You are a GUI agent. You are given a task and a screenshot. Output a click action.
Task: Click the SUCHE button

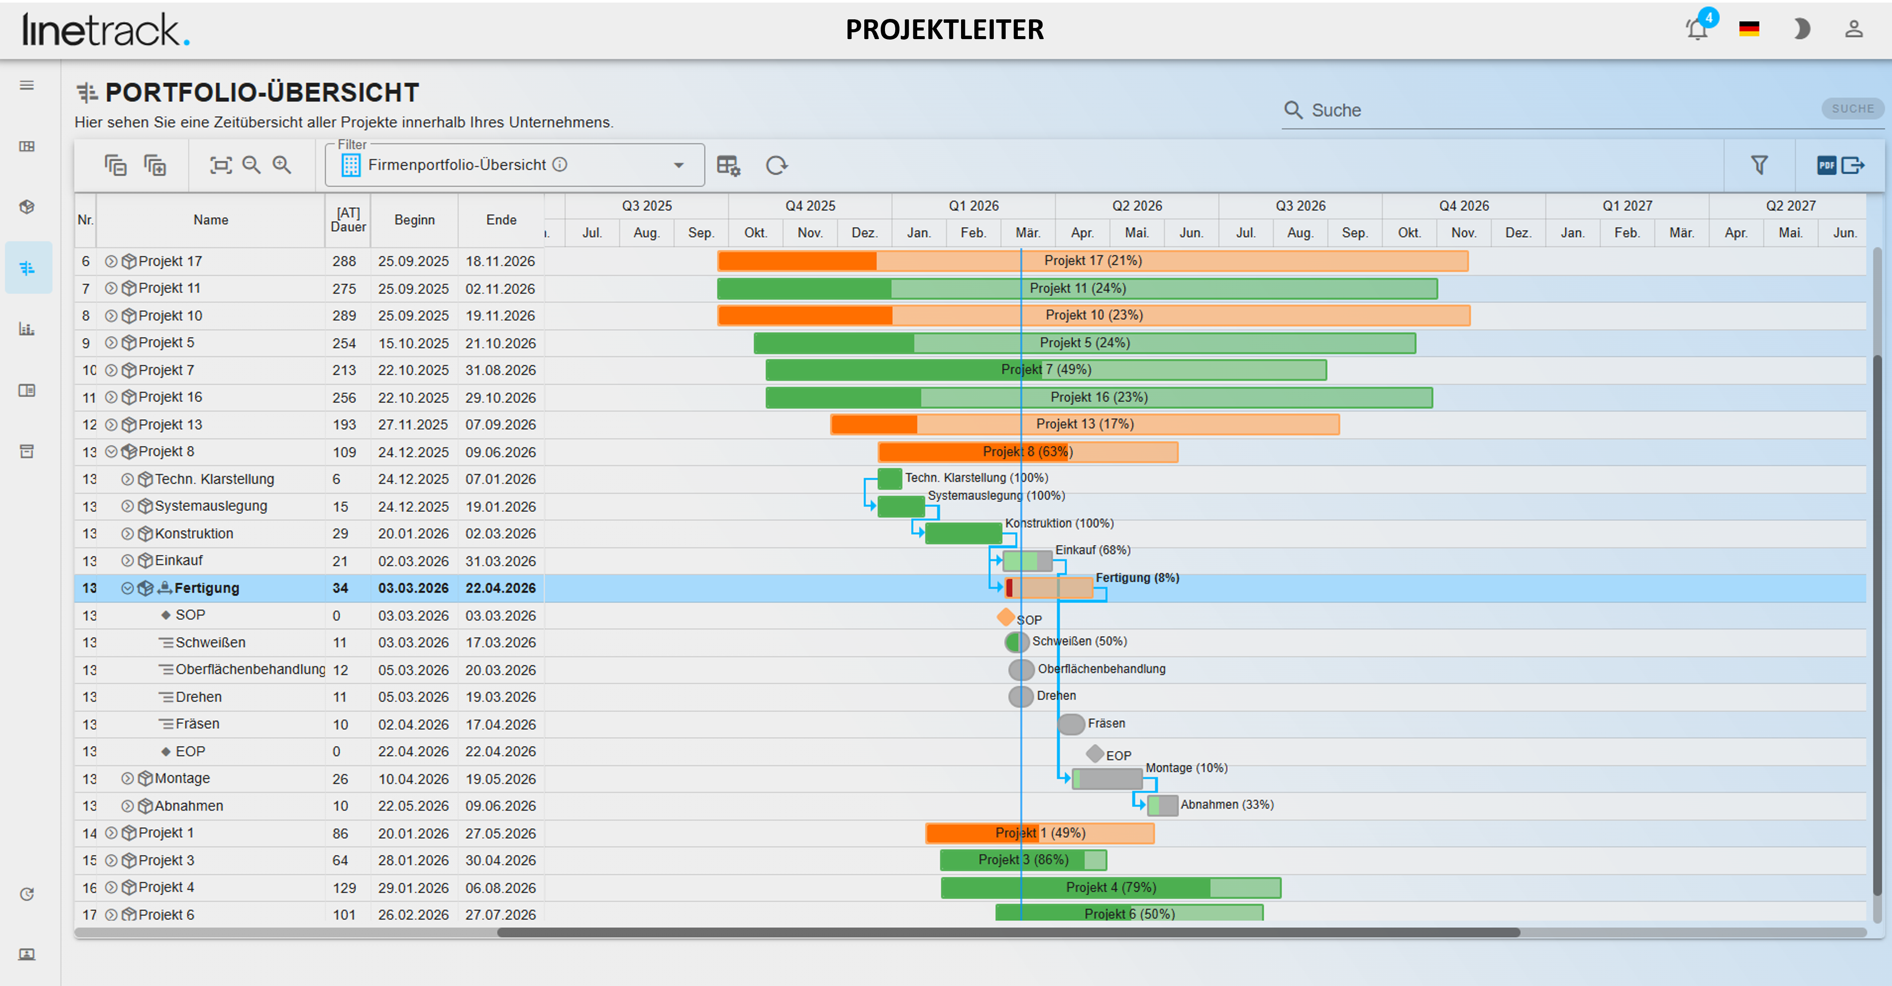click(1852, 109)
